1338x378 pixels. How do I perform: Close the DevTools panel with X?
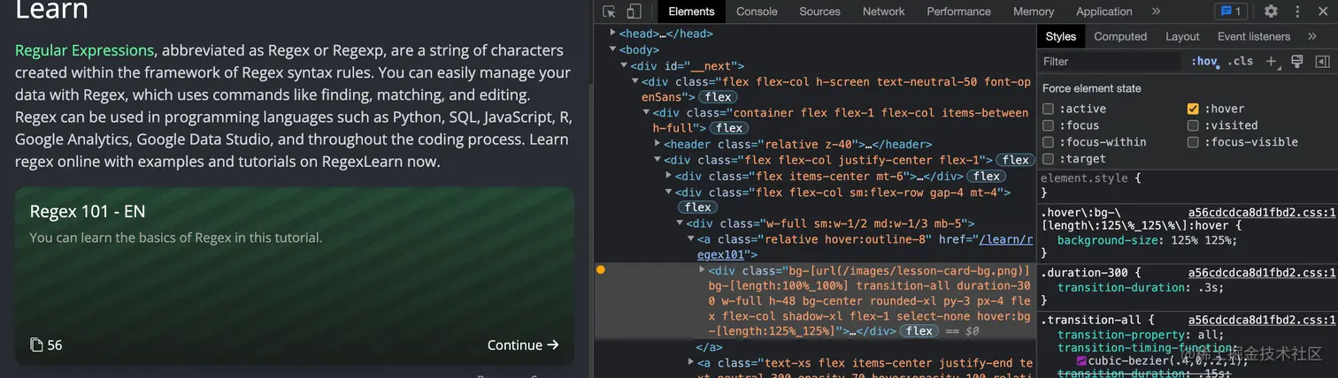tap(1321, 11)
